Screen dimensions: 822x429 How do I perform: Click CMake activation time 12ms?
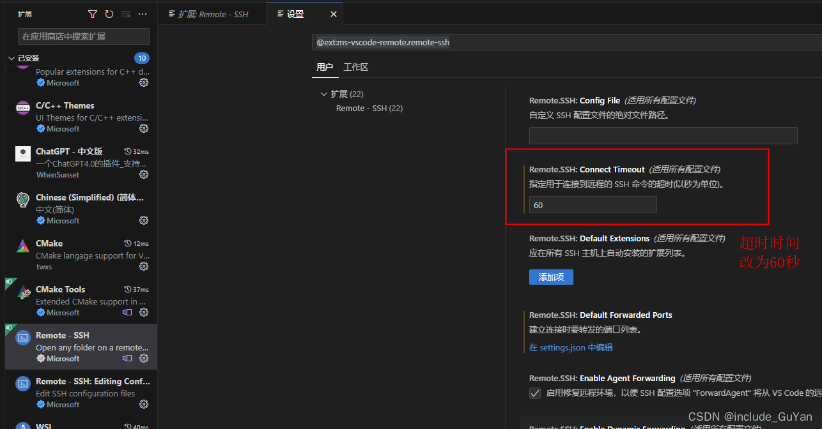point(137,244)
